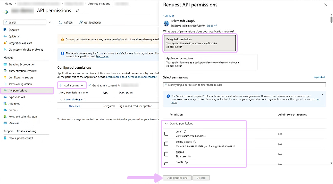Image resolution: width=333 pixels, height=184 pixels.
Task: Click Grant admin consent button
Action: (x=113, y=85)
